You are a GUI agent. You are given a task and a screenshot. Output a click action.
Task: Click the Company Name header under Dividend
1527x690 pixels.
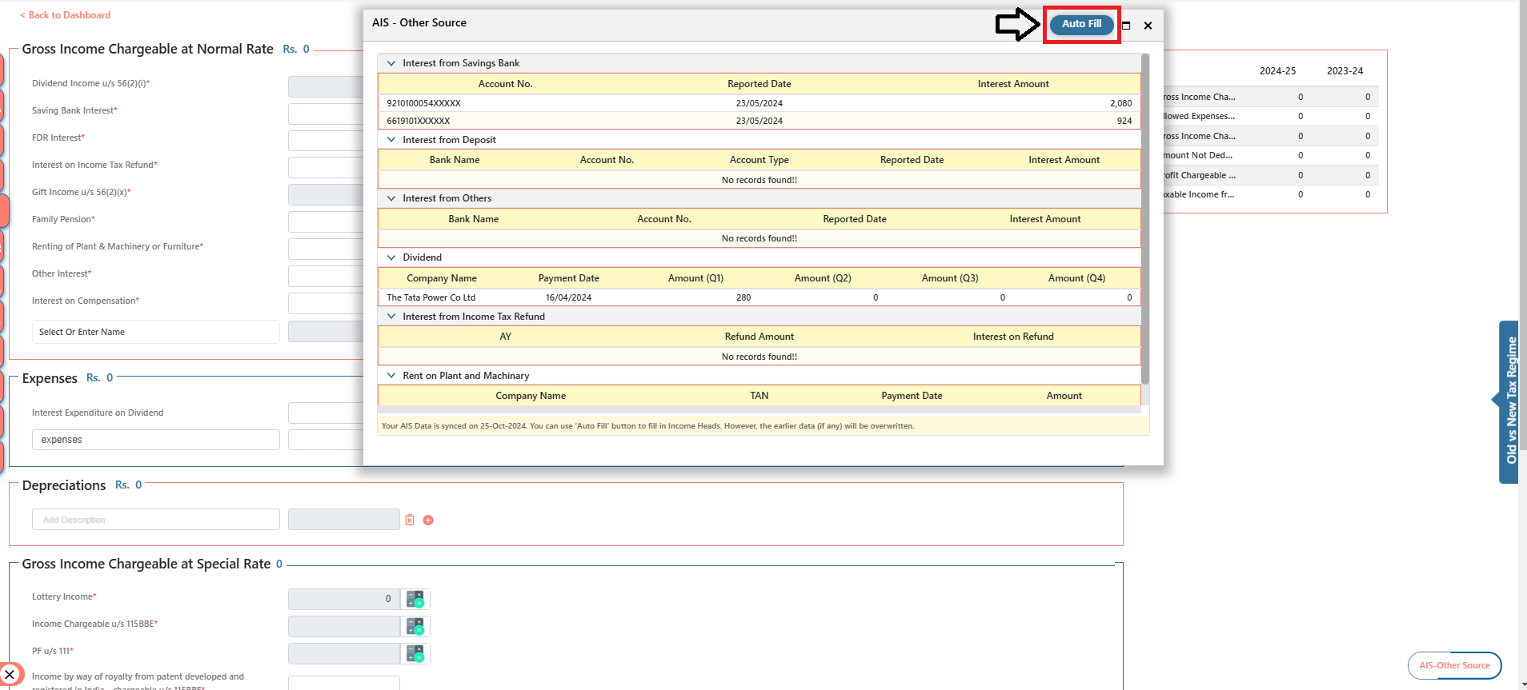(x=442, y=278)
